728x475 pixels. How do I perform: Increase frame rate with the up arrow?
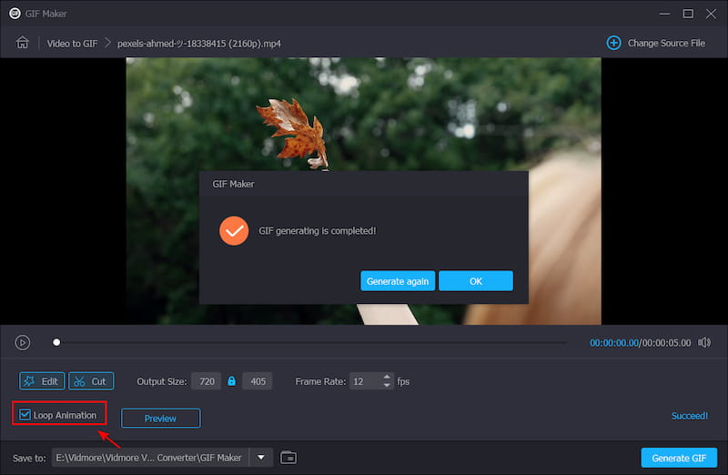pos(388,378)
